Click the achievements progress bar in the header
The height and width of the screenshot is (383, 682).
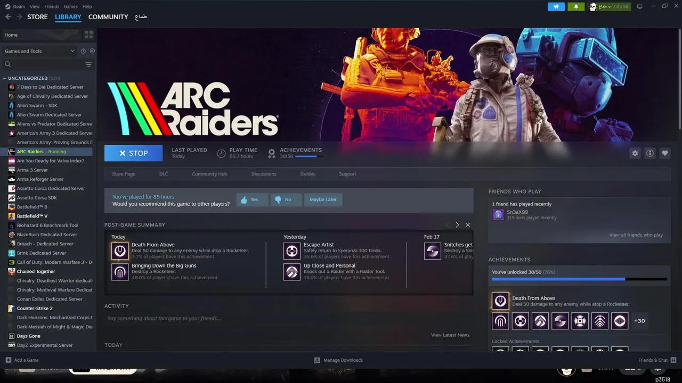308,156
